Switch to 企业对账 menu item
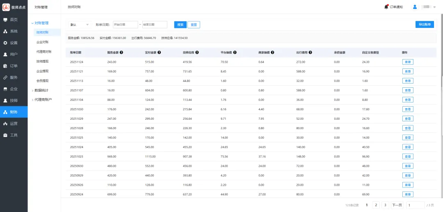Screen dimensions: 443x212 [42, 42]
